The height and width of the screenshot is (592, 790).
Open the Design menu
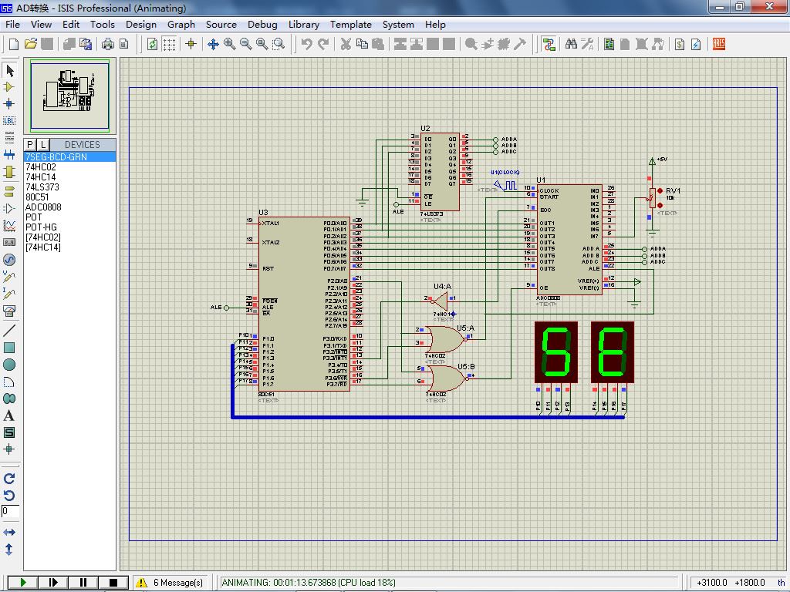(x=141, y=24)
